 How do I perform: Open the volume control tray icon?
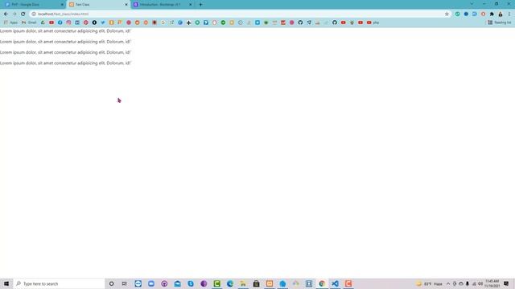[x=480, y=283]
